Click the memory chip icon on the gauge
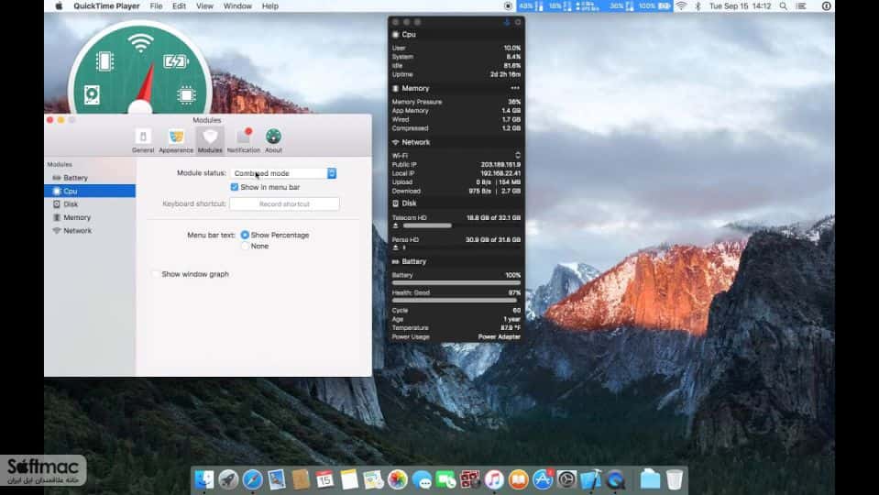Image resolution: width=879 pixels, height=495 pixels. 104,61
